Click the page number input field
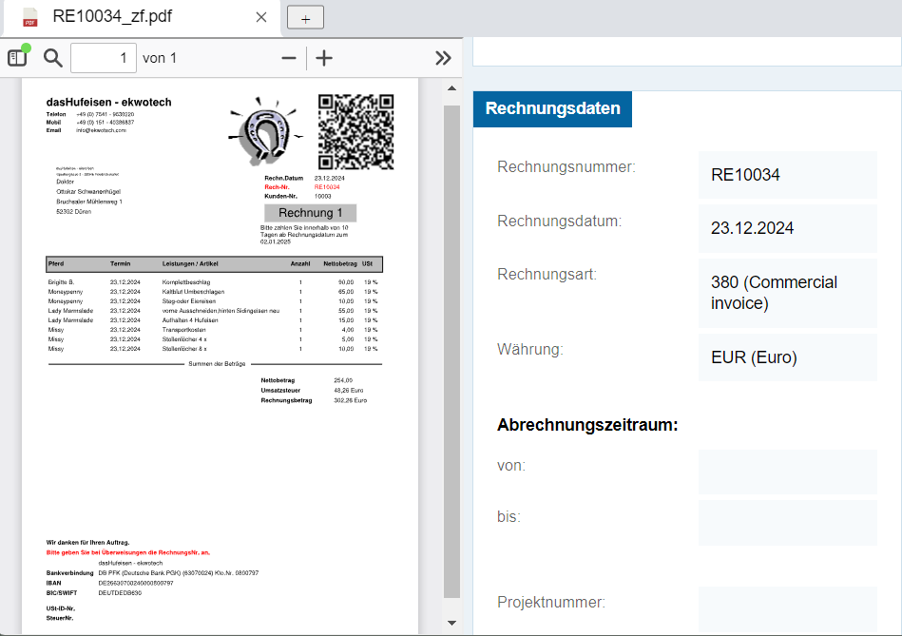The image size is (902, 636). tap(103, 58)
